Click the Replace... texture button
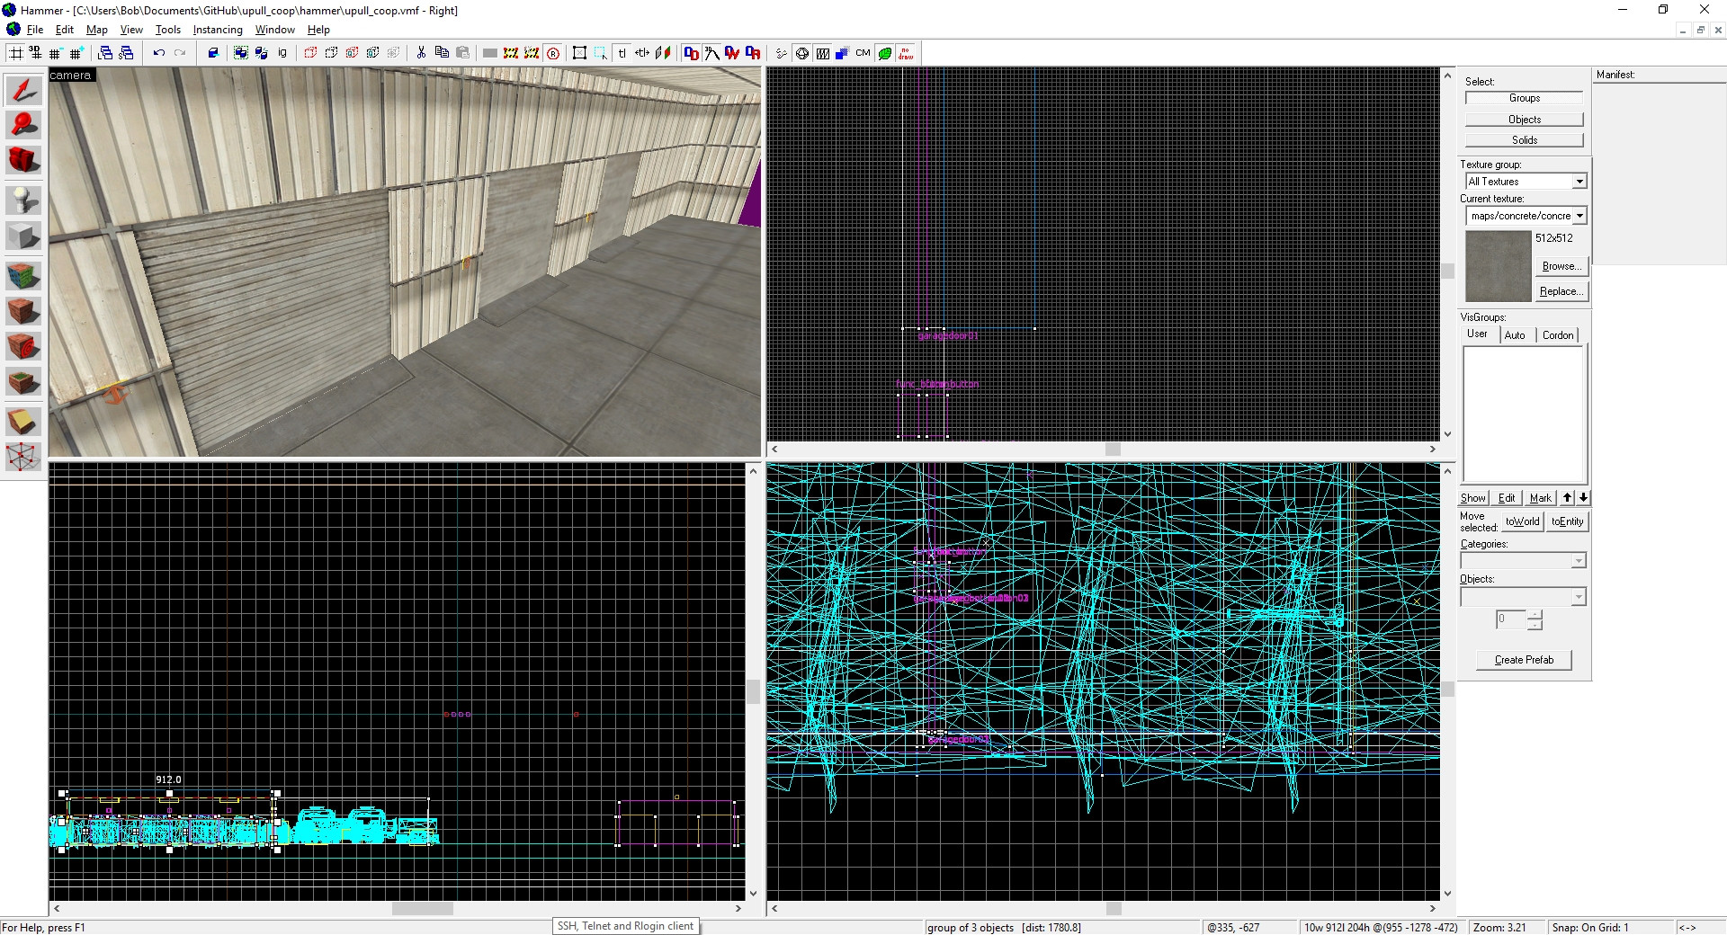Image resolution: width=1727 pixels, height=935 pixels. 1561,291
